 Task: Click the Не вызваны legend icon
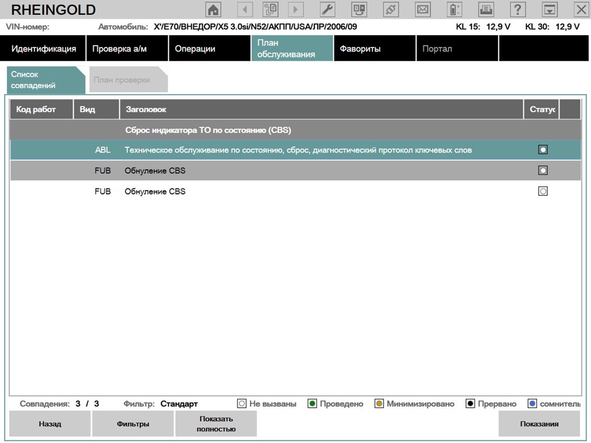coord(241,404)
